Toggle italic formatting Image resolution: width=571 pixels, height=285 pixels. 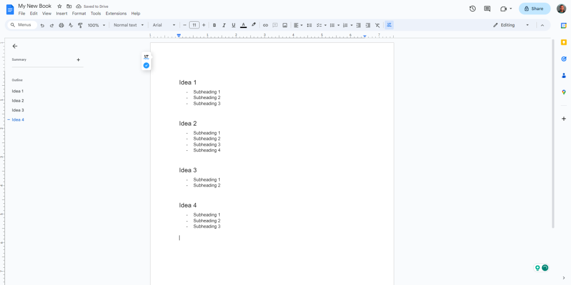pos(224,25)
